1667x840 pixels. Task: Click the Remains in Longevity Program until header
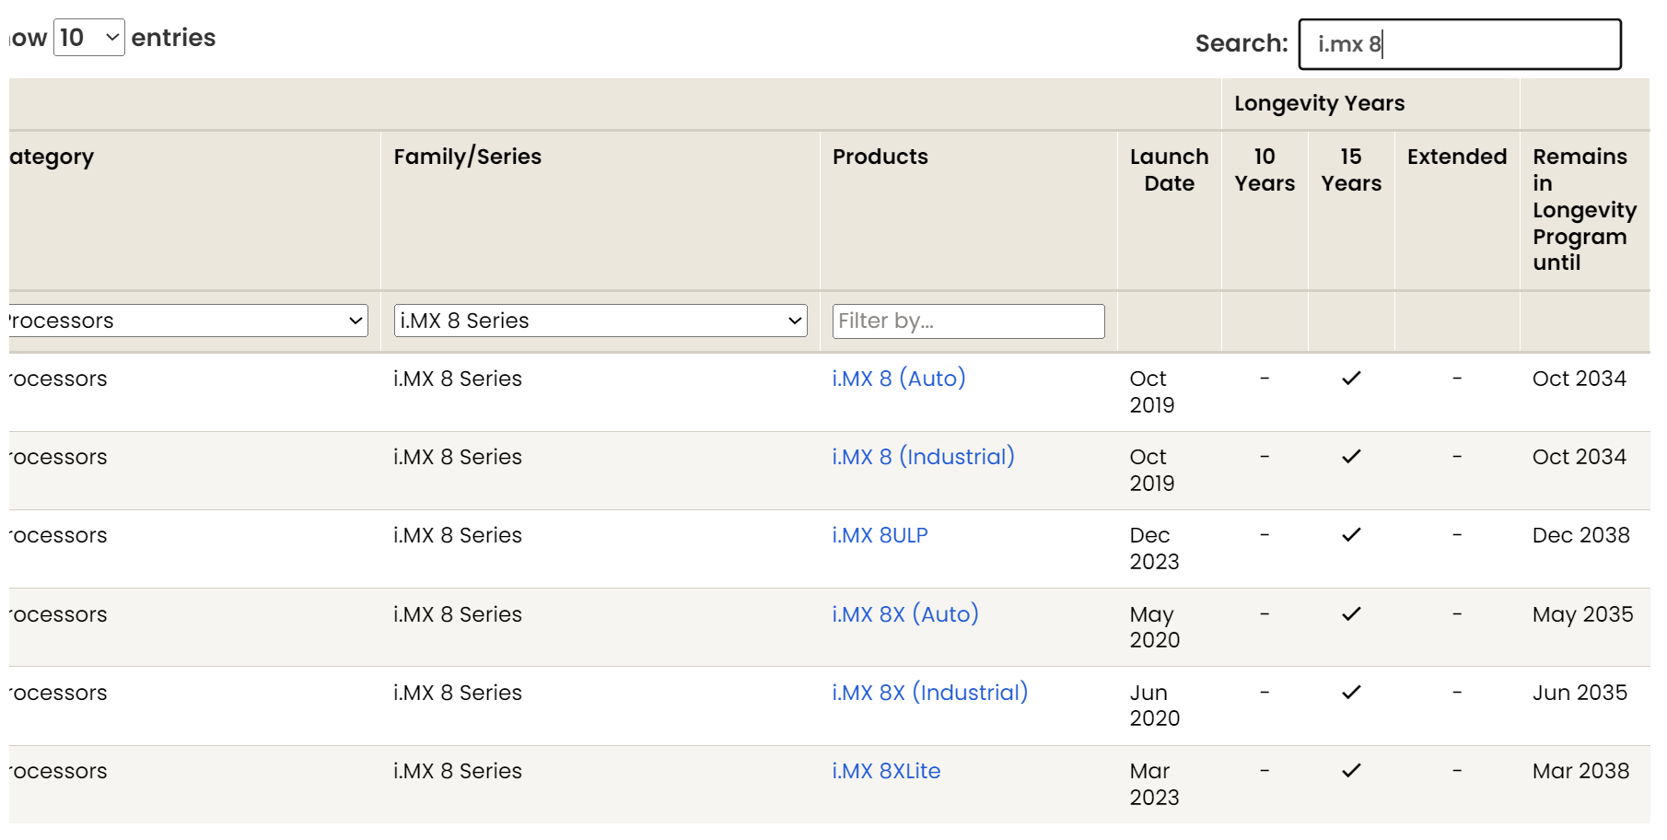coord(1582,209)
